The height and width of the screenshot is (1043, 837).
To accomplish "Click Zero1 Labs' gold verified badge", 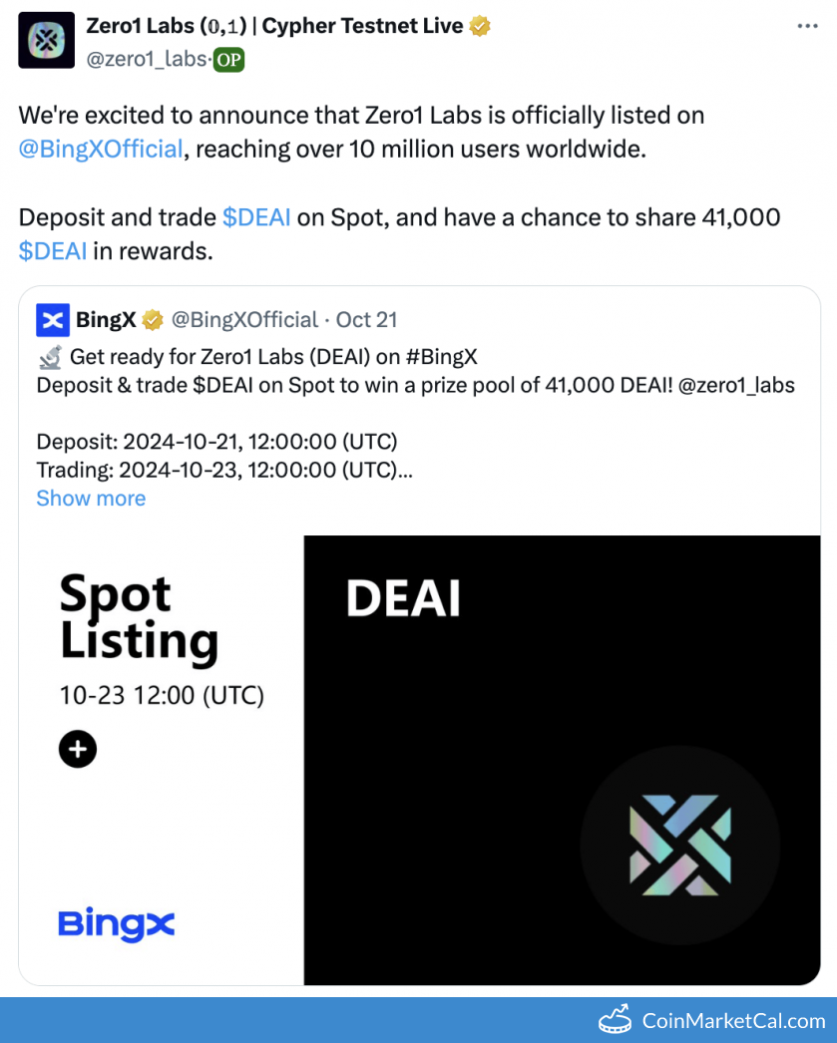I will click(x=480, y=27).
